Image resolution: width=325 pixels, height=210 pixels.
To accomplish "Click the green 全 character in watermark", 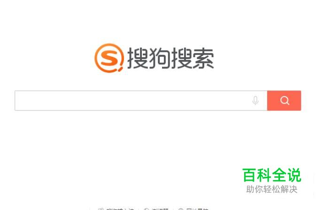I will [x=279, y=175].
